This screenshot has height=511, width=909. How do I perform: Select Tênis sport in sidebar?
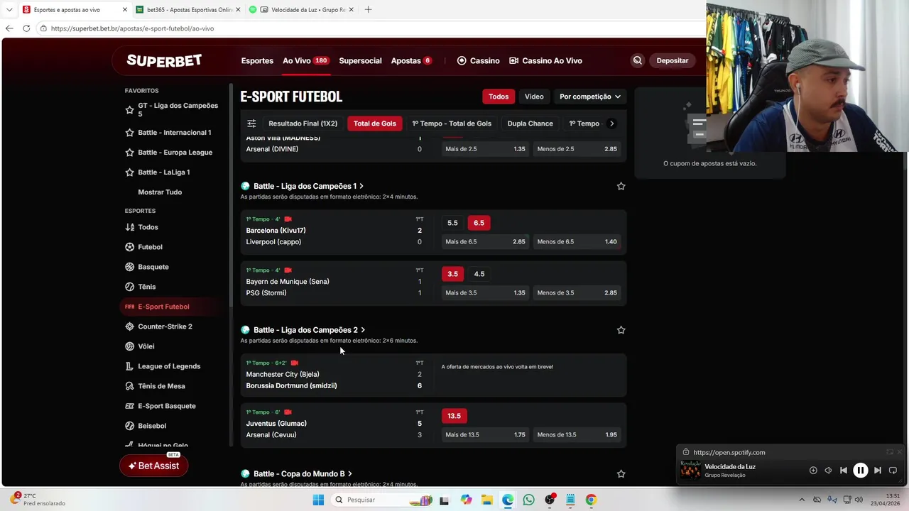(146, 287)
